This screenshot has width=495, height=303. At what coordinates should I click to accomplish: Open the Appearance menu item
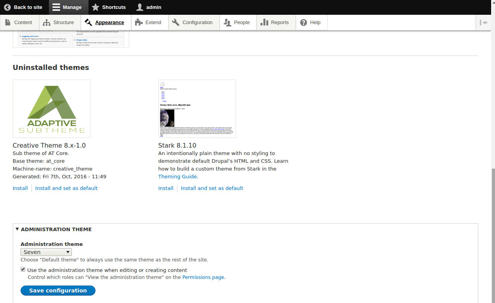coord(106,23)
